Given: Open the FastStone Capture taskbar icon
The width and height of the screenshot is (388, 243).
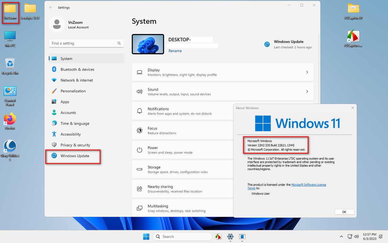Looking at the screenshot, I should click(218, 236).
